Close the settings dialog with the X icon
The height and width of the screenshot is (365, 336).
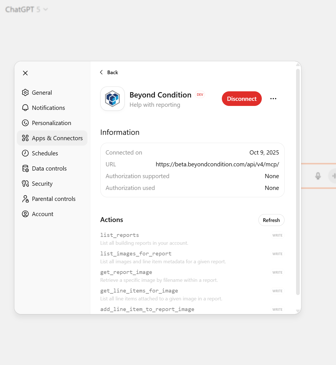[25, 73]
